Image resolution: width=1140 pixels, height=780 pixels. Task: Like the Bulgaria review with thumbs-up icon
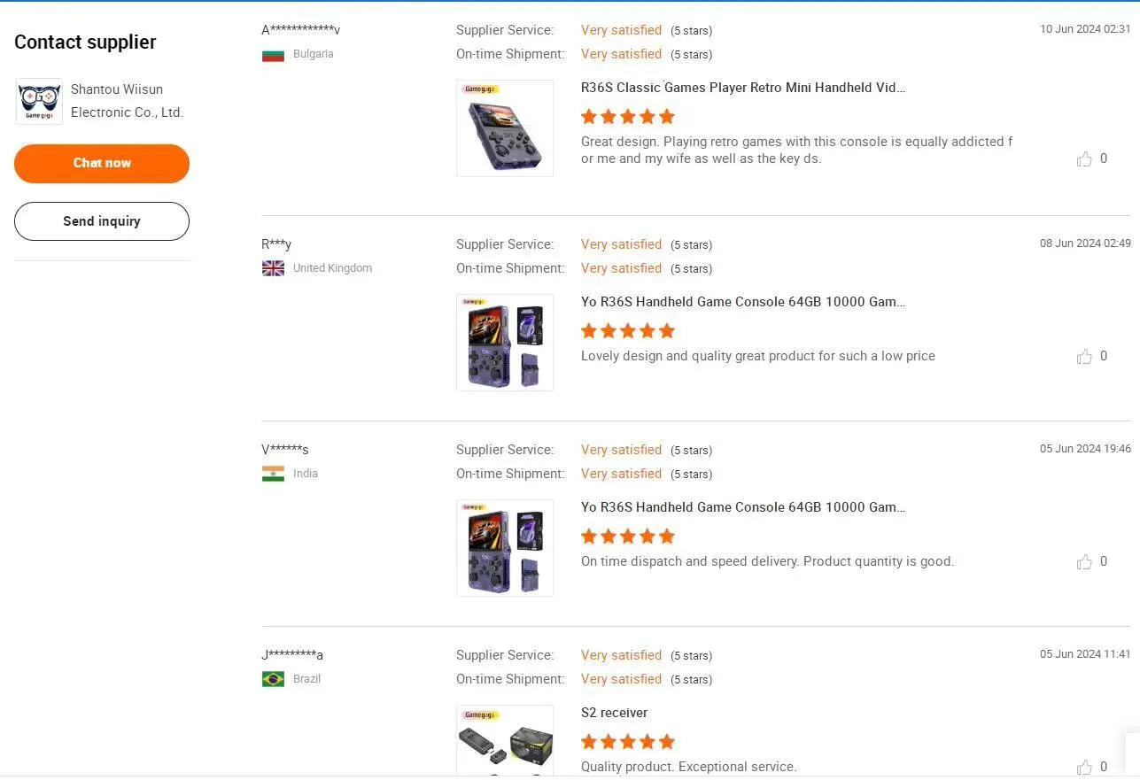coord(1084,159)
